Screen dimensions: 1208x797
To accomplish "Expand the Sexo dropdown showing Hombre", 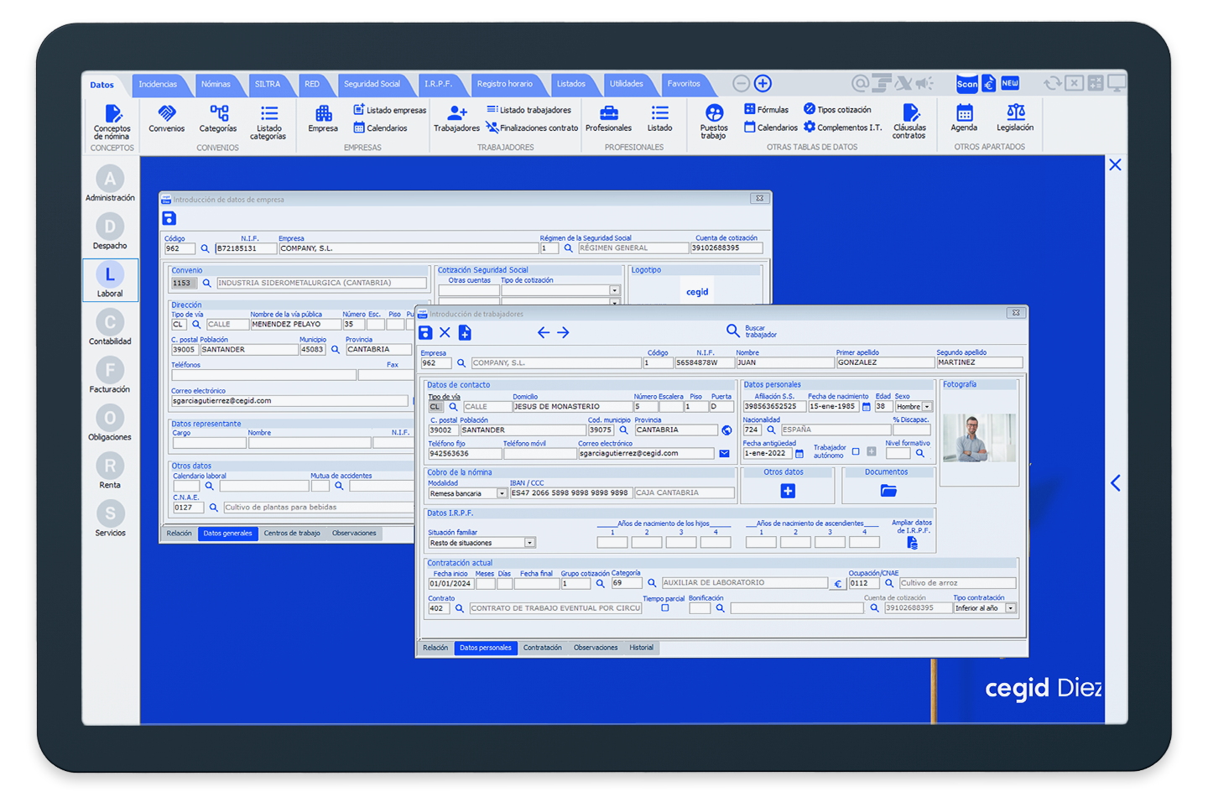I will (927, 407).
